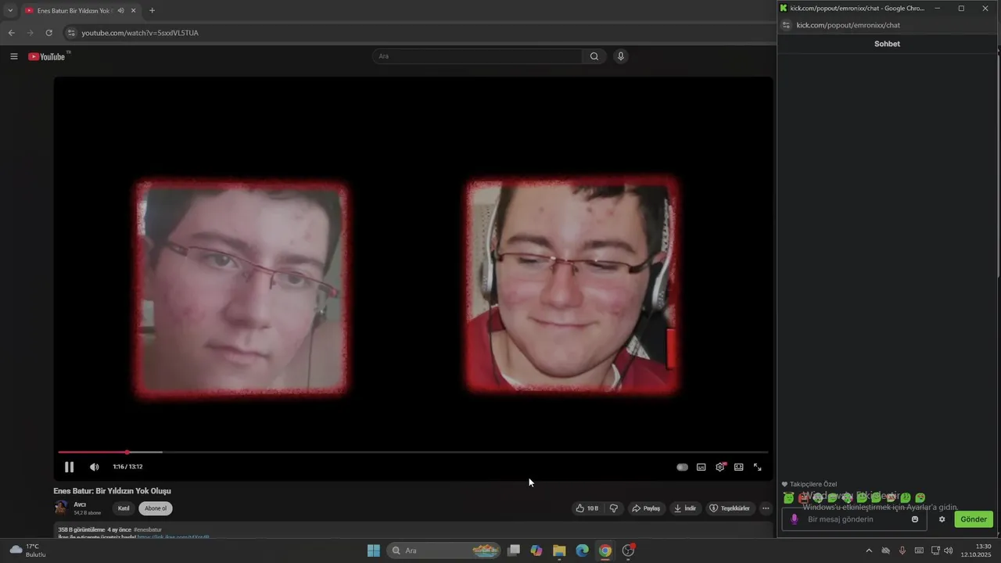Go back in browser history
The height and width of the screenshot is (563, 1001).
pyautogui.click(x=11, y=33)
